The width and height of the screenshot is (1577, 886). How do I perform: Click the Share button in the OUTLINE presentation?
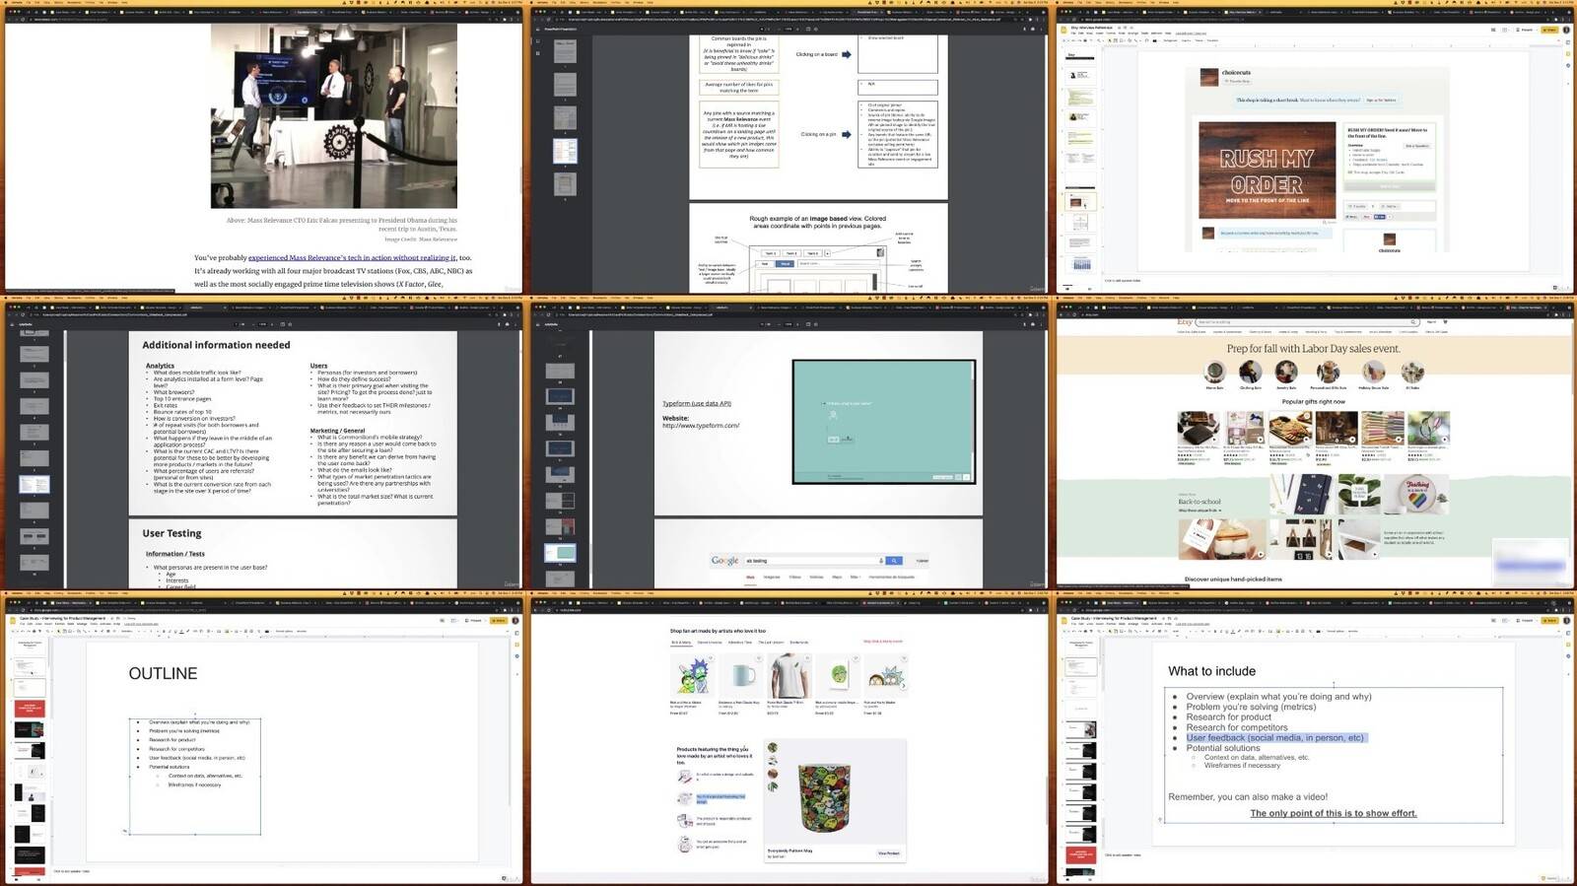[x=499, y=620]
